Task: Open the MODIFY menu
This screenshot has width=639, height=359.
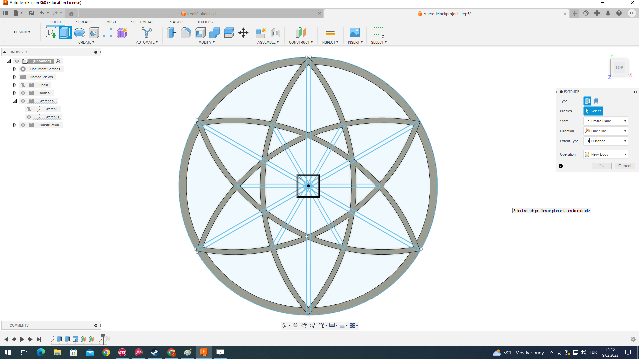Action: tap(206, 42)
